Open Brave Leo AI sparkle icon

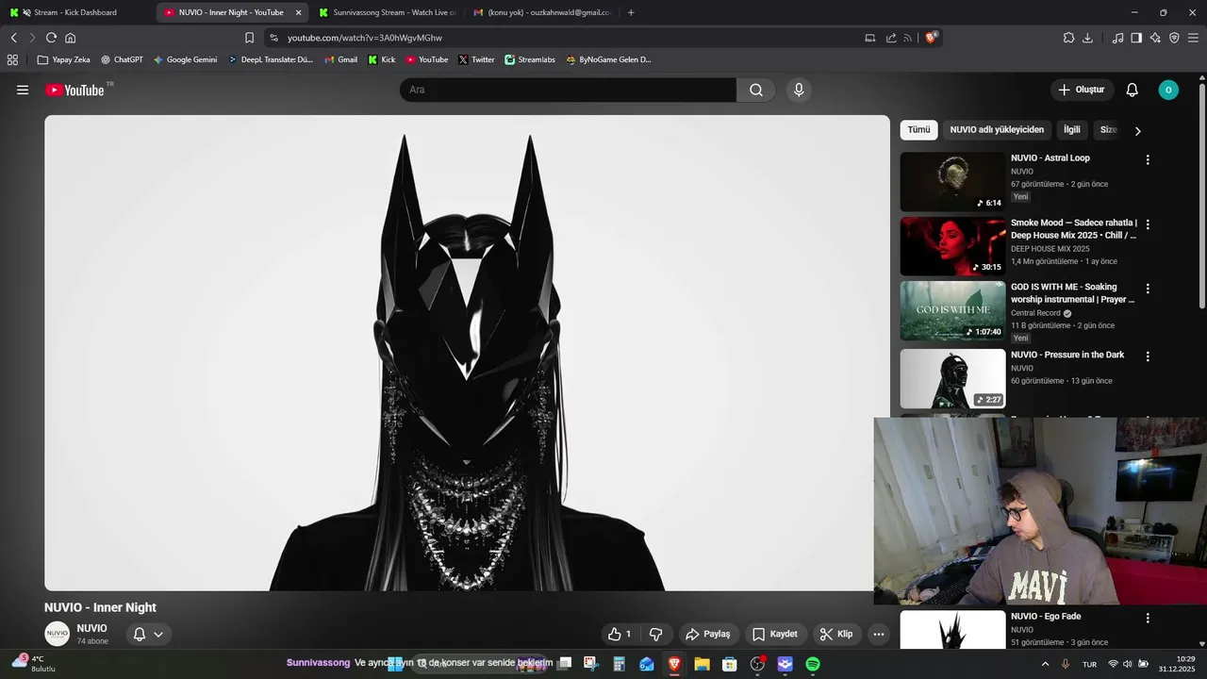click(1155, 38)
